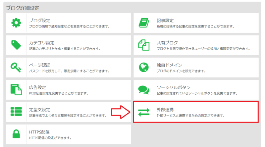Click description ブログのドメインを設定できます。

[181, 71]
